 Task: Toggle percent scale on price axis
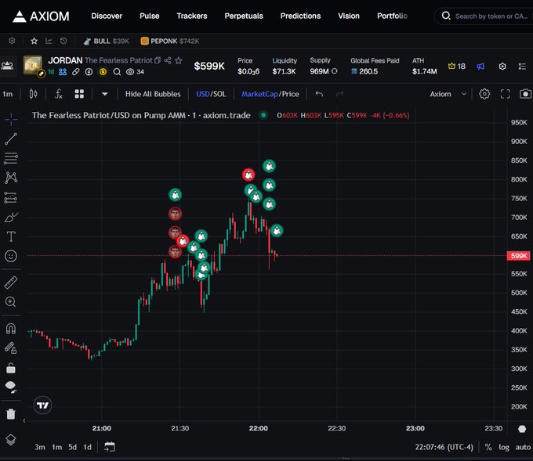(x=488, y=447)
